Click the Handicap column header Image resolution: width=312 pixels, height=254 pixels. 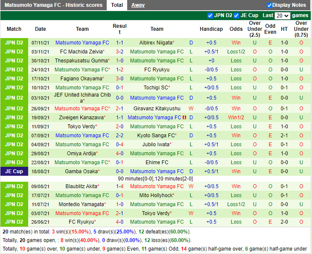[x=211, y=29]
